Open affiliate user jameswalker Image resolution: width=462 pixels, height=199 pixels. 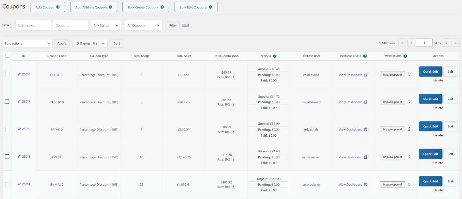(311, 157)
